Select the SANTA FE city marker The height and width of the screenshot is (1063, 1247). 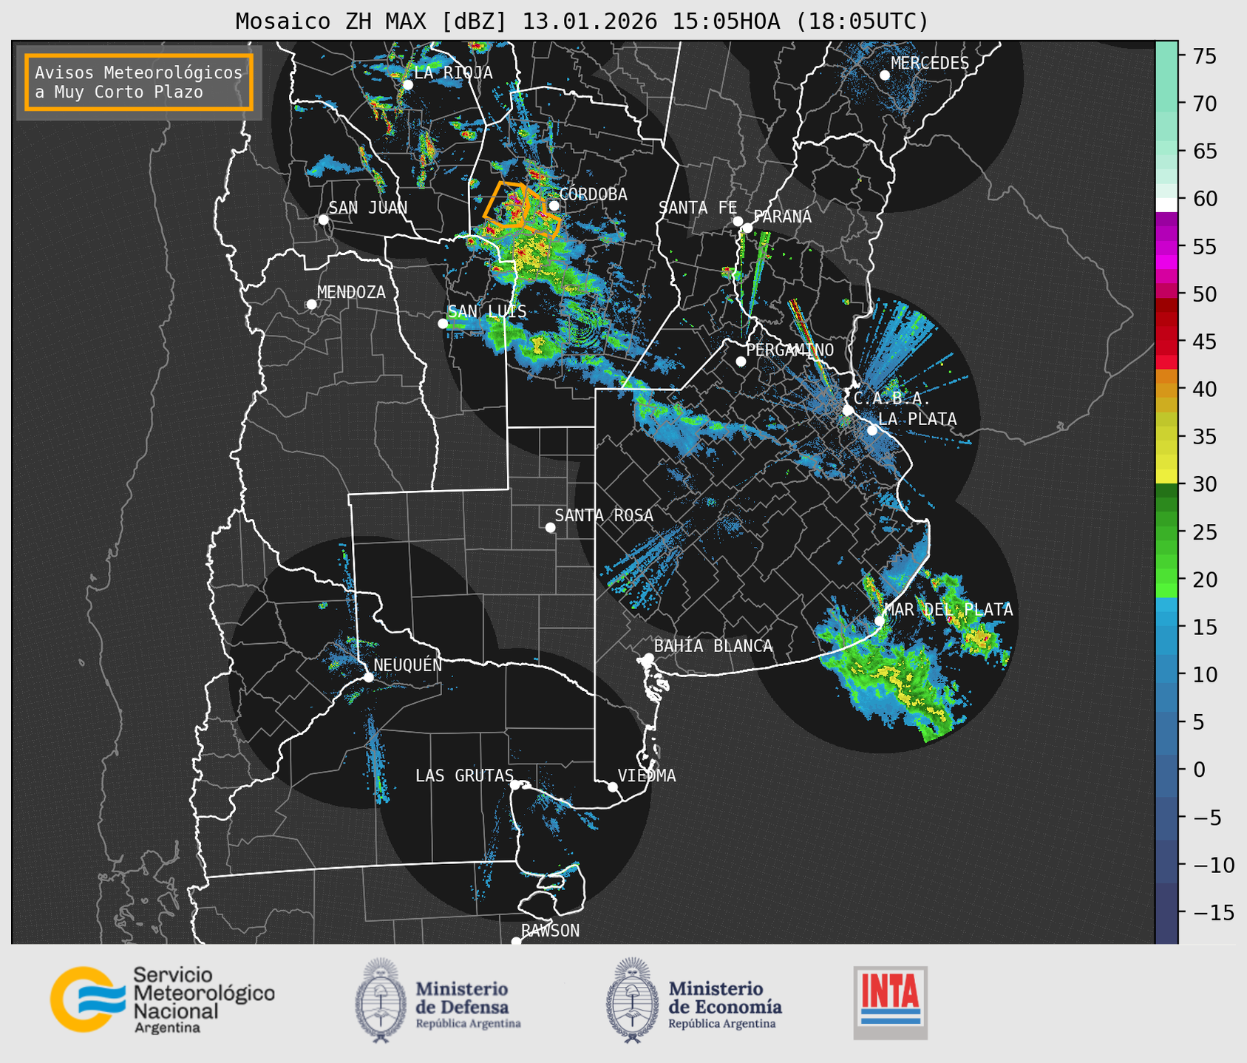(x=738, y=221)
